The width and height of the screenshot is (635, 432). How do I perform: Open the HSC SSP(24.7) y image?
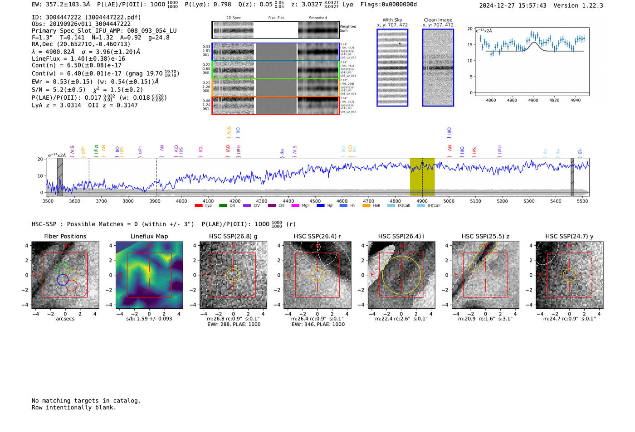[570, 275]
